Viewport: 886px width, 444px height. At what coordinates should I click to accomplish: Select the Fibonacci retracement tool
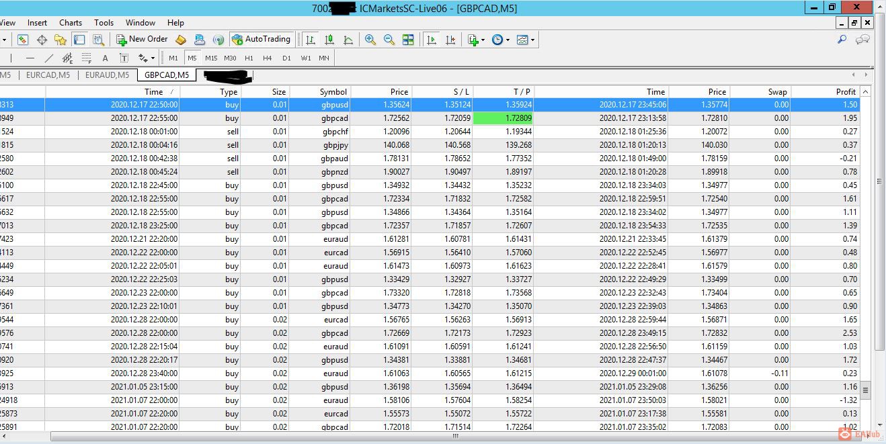click(x=86, y=58)
